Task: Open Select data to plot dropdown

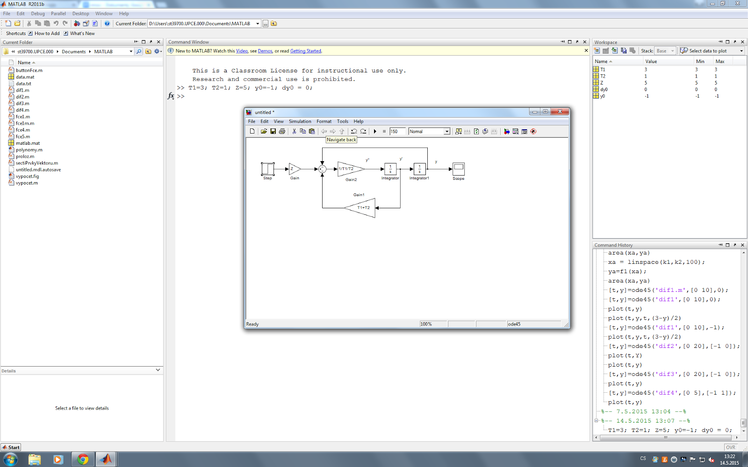Action: coord(741,51)
